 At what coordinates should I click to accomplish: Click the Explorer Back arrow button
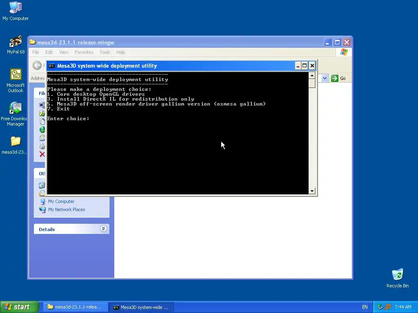tap(37, 65)
